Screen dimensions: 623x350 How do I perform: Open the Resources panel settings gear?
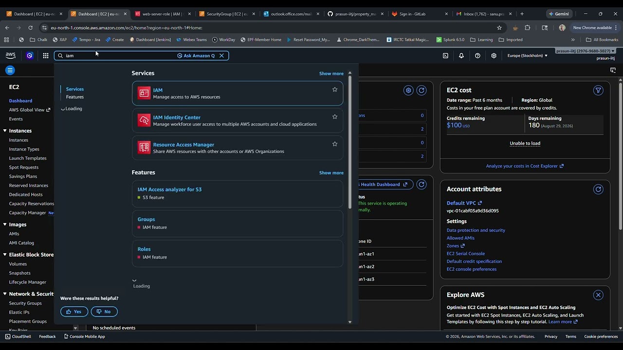[x=408, y=90]
